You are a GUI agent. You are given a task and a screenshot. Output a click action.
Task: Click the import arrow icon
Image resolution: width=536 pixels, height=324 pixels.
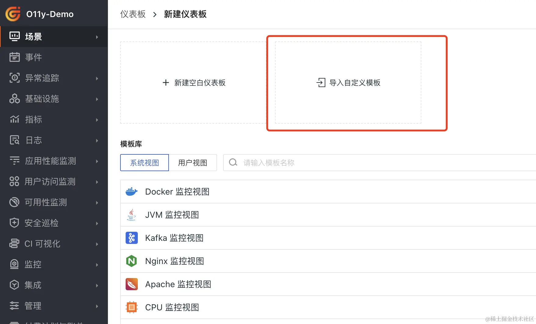(x=321, y=83)
